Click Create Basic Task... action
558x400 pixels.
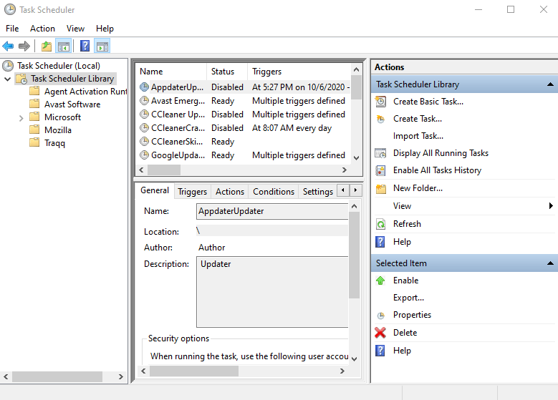pyautogui.click(x=428, y=102)
